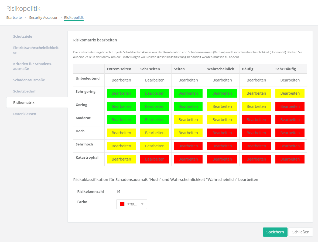Viewport: 318px width, 242px height.
Task: Go to Kriterien für Schadensausmaße section
Action: click(x=32, y=66)
